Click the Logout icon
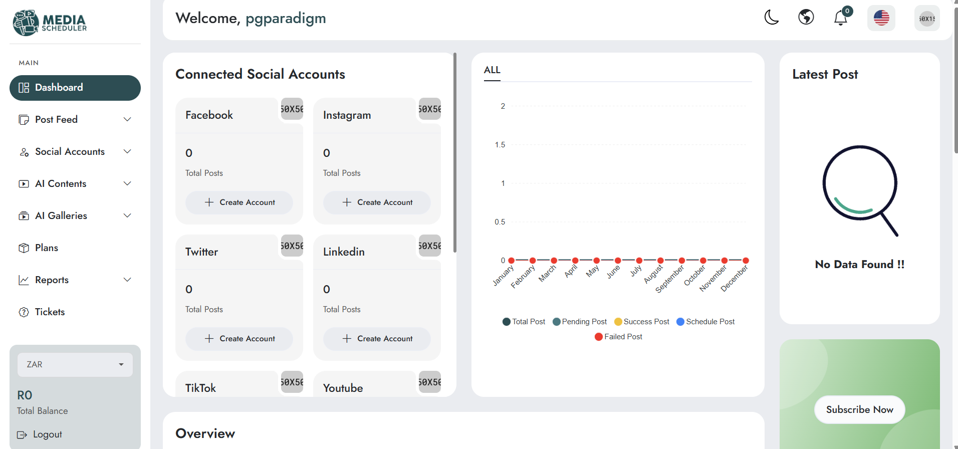Viewport: 958px width, 449px height. tap(22, 434)
